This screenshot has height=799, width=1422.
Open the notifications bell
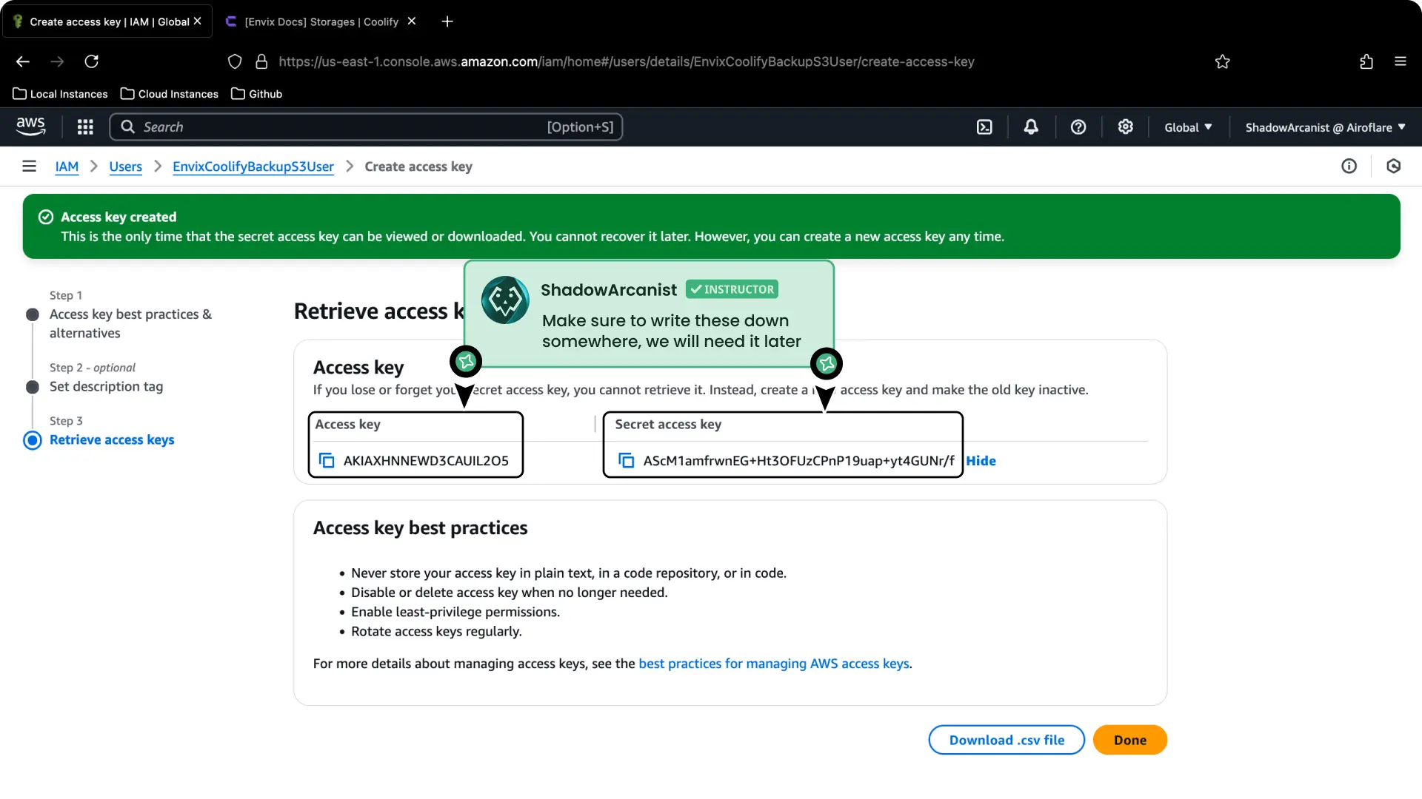[x=1031, y=127]
